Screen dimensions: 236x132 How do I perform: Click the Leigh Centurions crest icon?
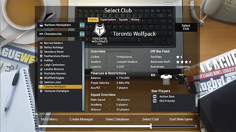click(41, 65)
